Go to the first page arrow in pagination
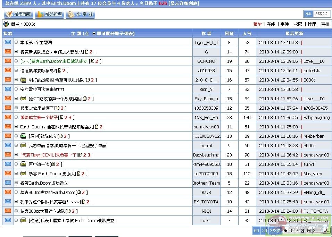 (x=285, y=231)
